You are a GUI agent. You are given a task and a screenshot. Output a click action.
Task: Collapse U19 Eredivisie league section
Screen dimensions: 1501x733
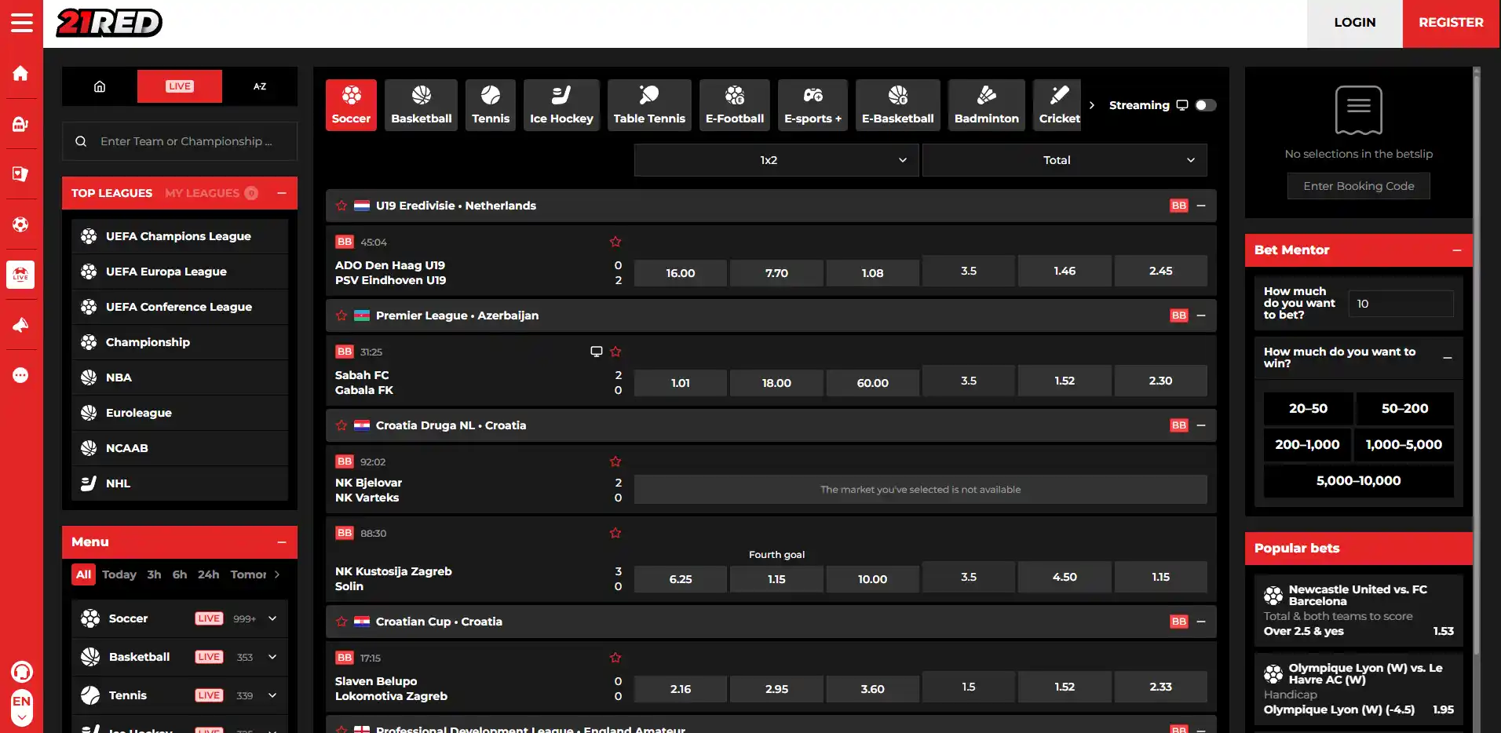[1201, 206]
